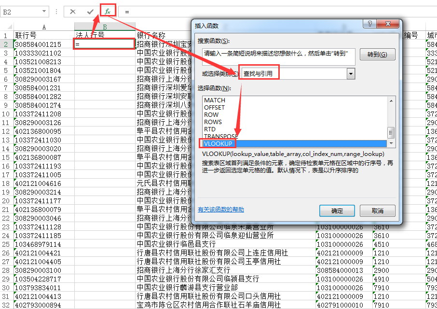Open the Name Box dropdown arrow
437x309 pixels.
44,12
